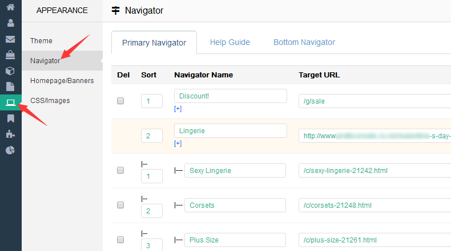
Task: Select the delete checkbox for Corsets row
Action: pos(120,205)
